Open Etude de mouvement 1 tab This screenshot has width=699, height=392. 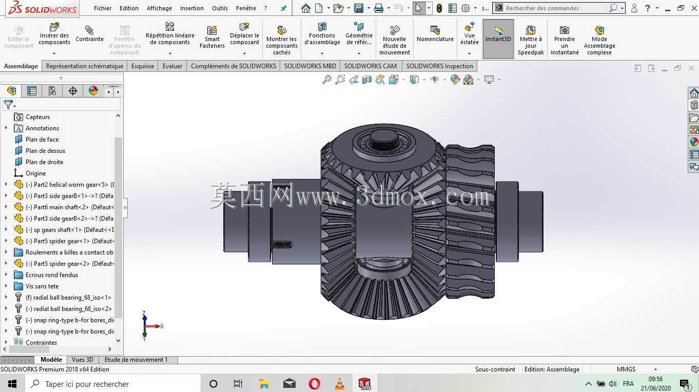click(136, 360)
